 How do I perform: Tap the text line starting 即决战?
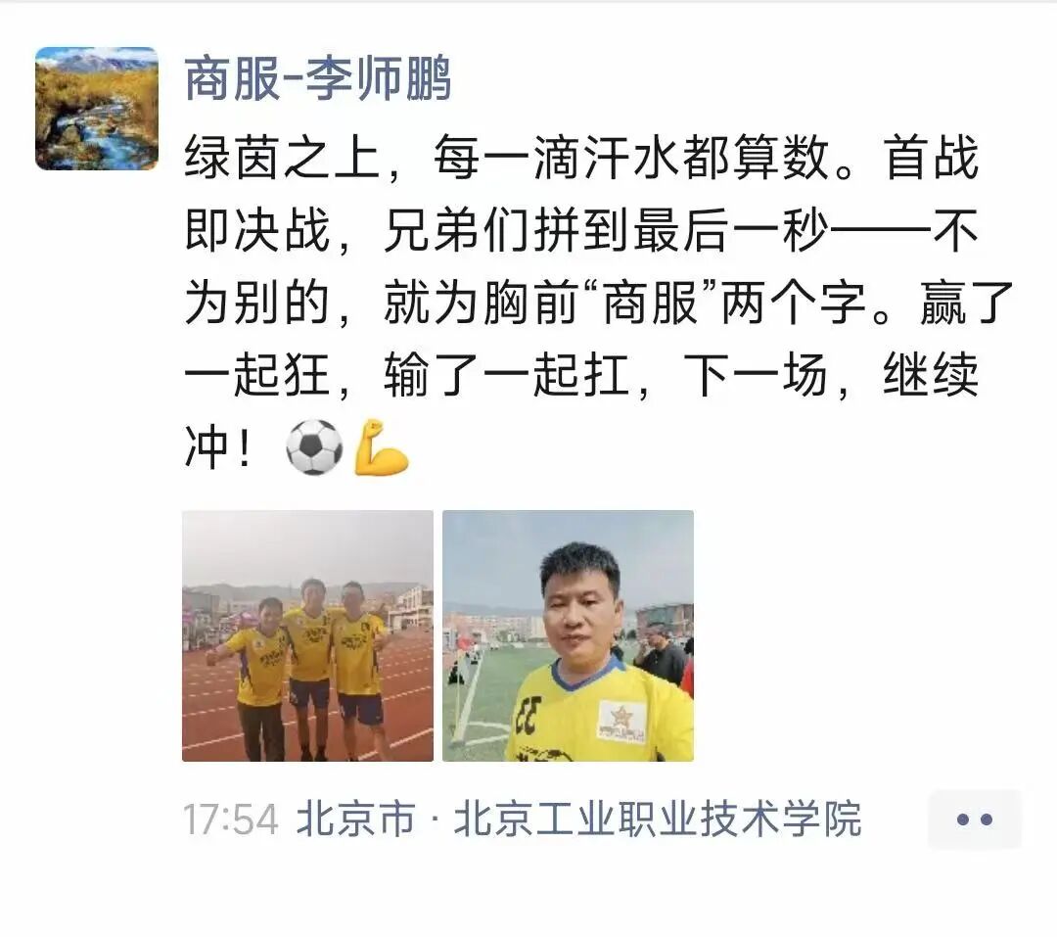pyautogui.click(x=581, y=230)
